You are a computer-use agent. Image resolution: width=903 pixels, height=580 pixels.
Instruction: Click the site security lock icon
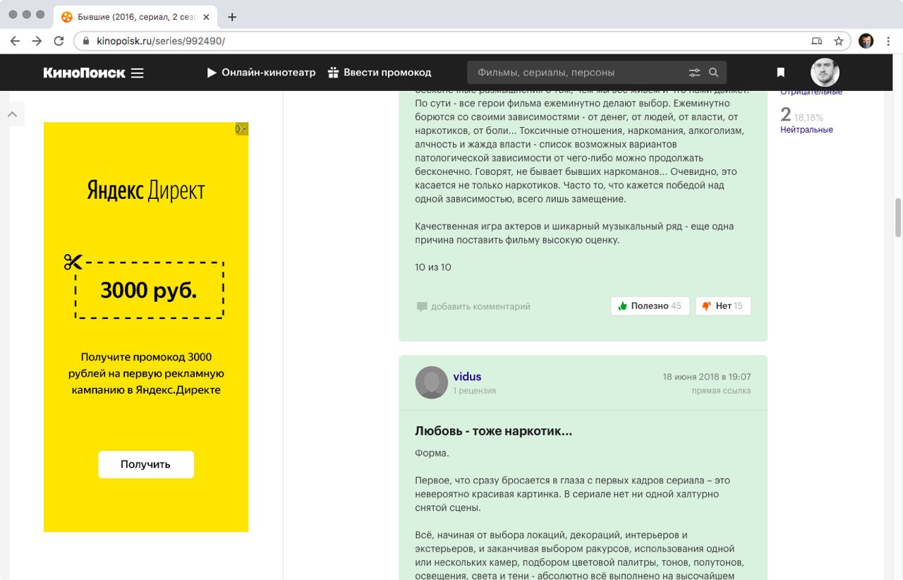tap(87, 41)
